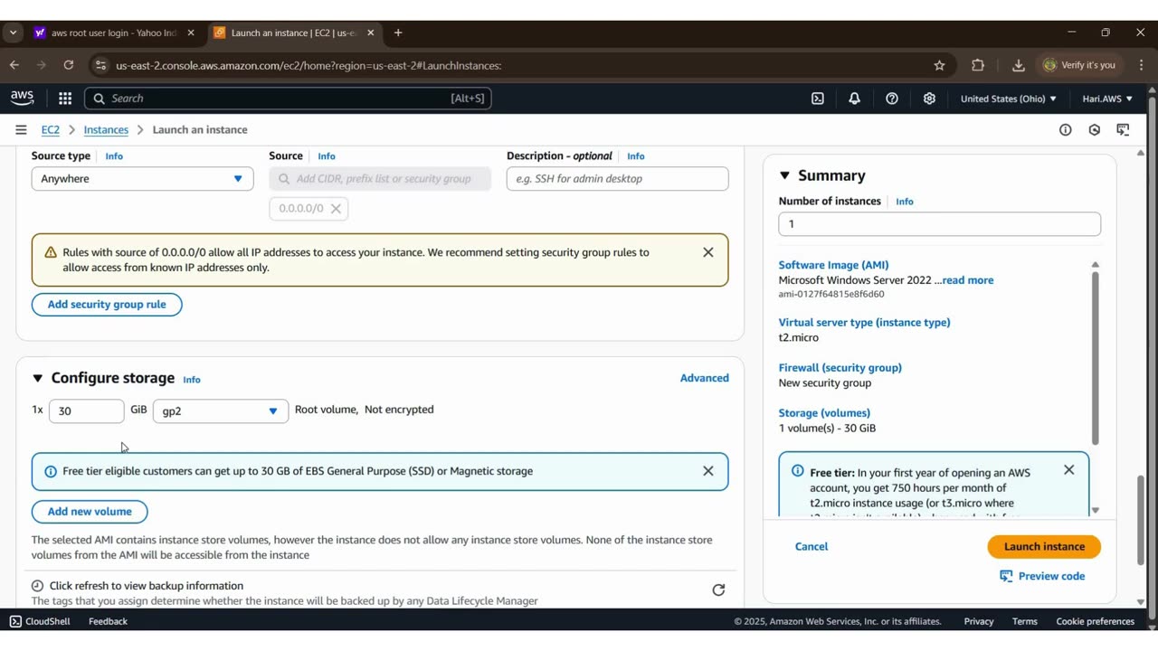
Task: Click the clock-shaped icon in breadcrumb bar
Action: pyautogui.click(x=1095, y=130)
